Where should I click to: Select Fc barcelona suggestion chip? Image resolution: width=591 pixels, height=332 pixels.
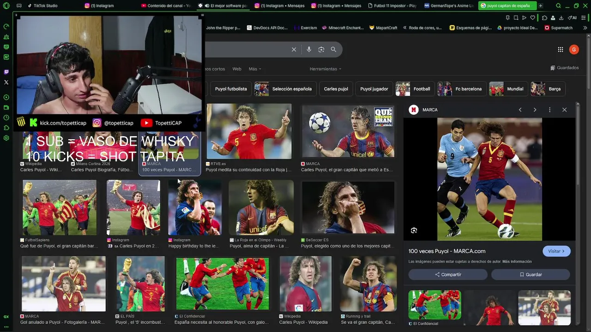[462, 89]
